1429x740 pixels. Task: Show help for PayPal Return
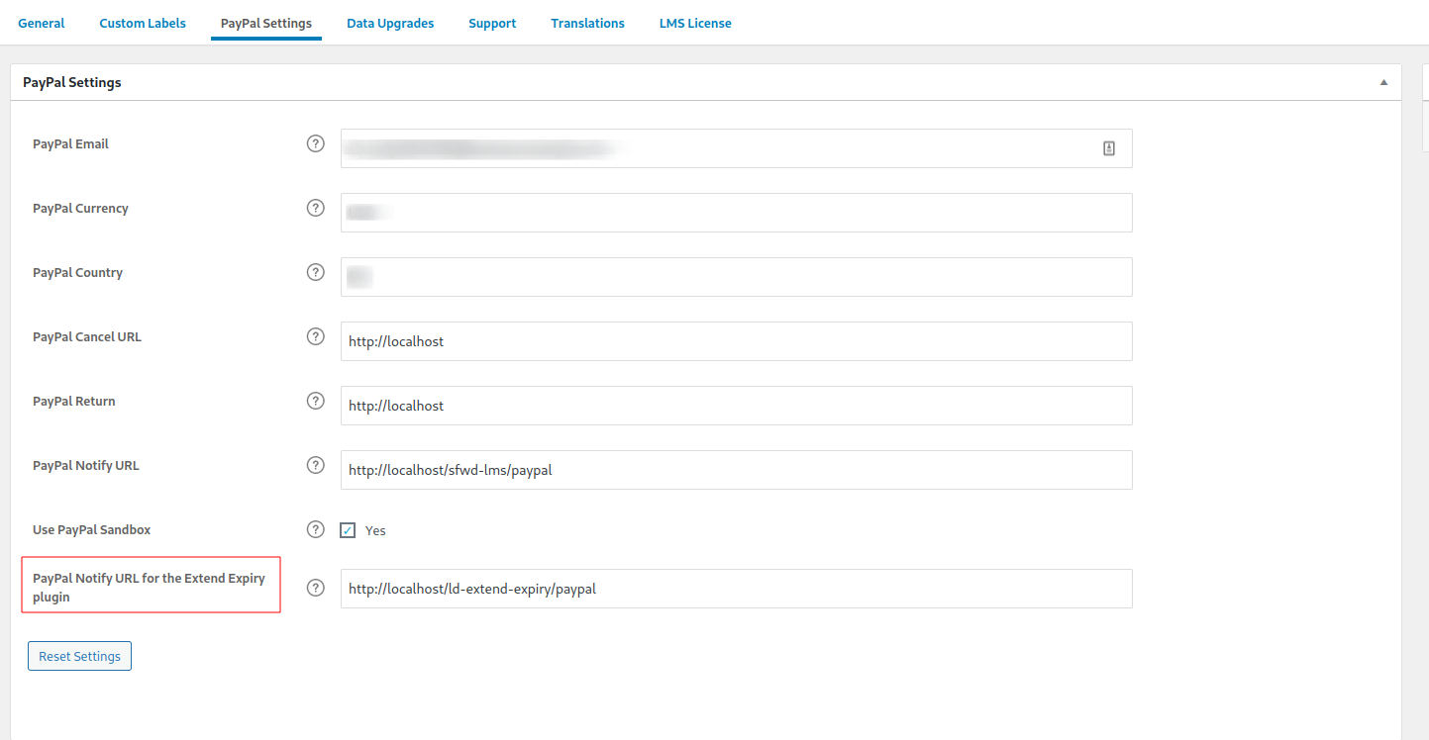pyautogui.click(x=316, y=401)
